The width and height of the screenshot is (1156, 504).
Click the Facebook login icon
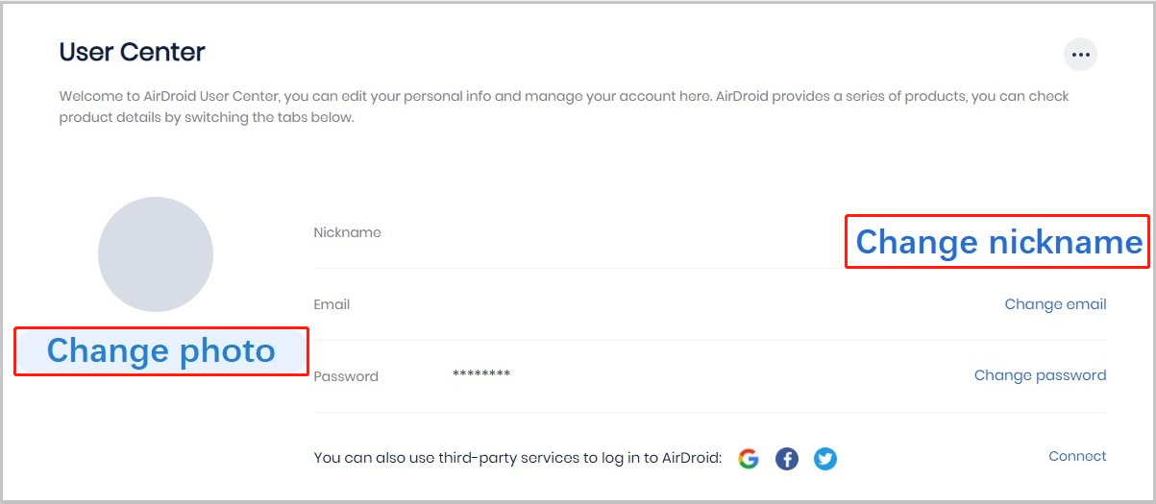[787, 459]
